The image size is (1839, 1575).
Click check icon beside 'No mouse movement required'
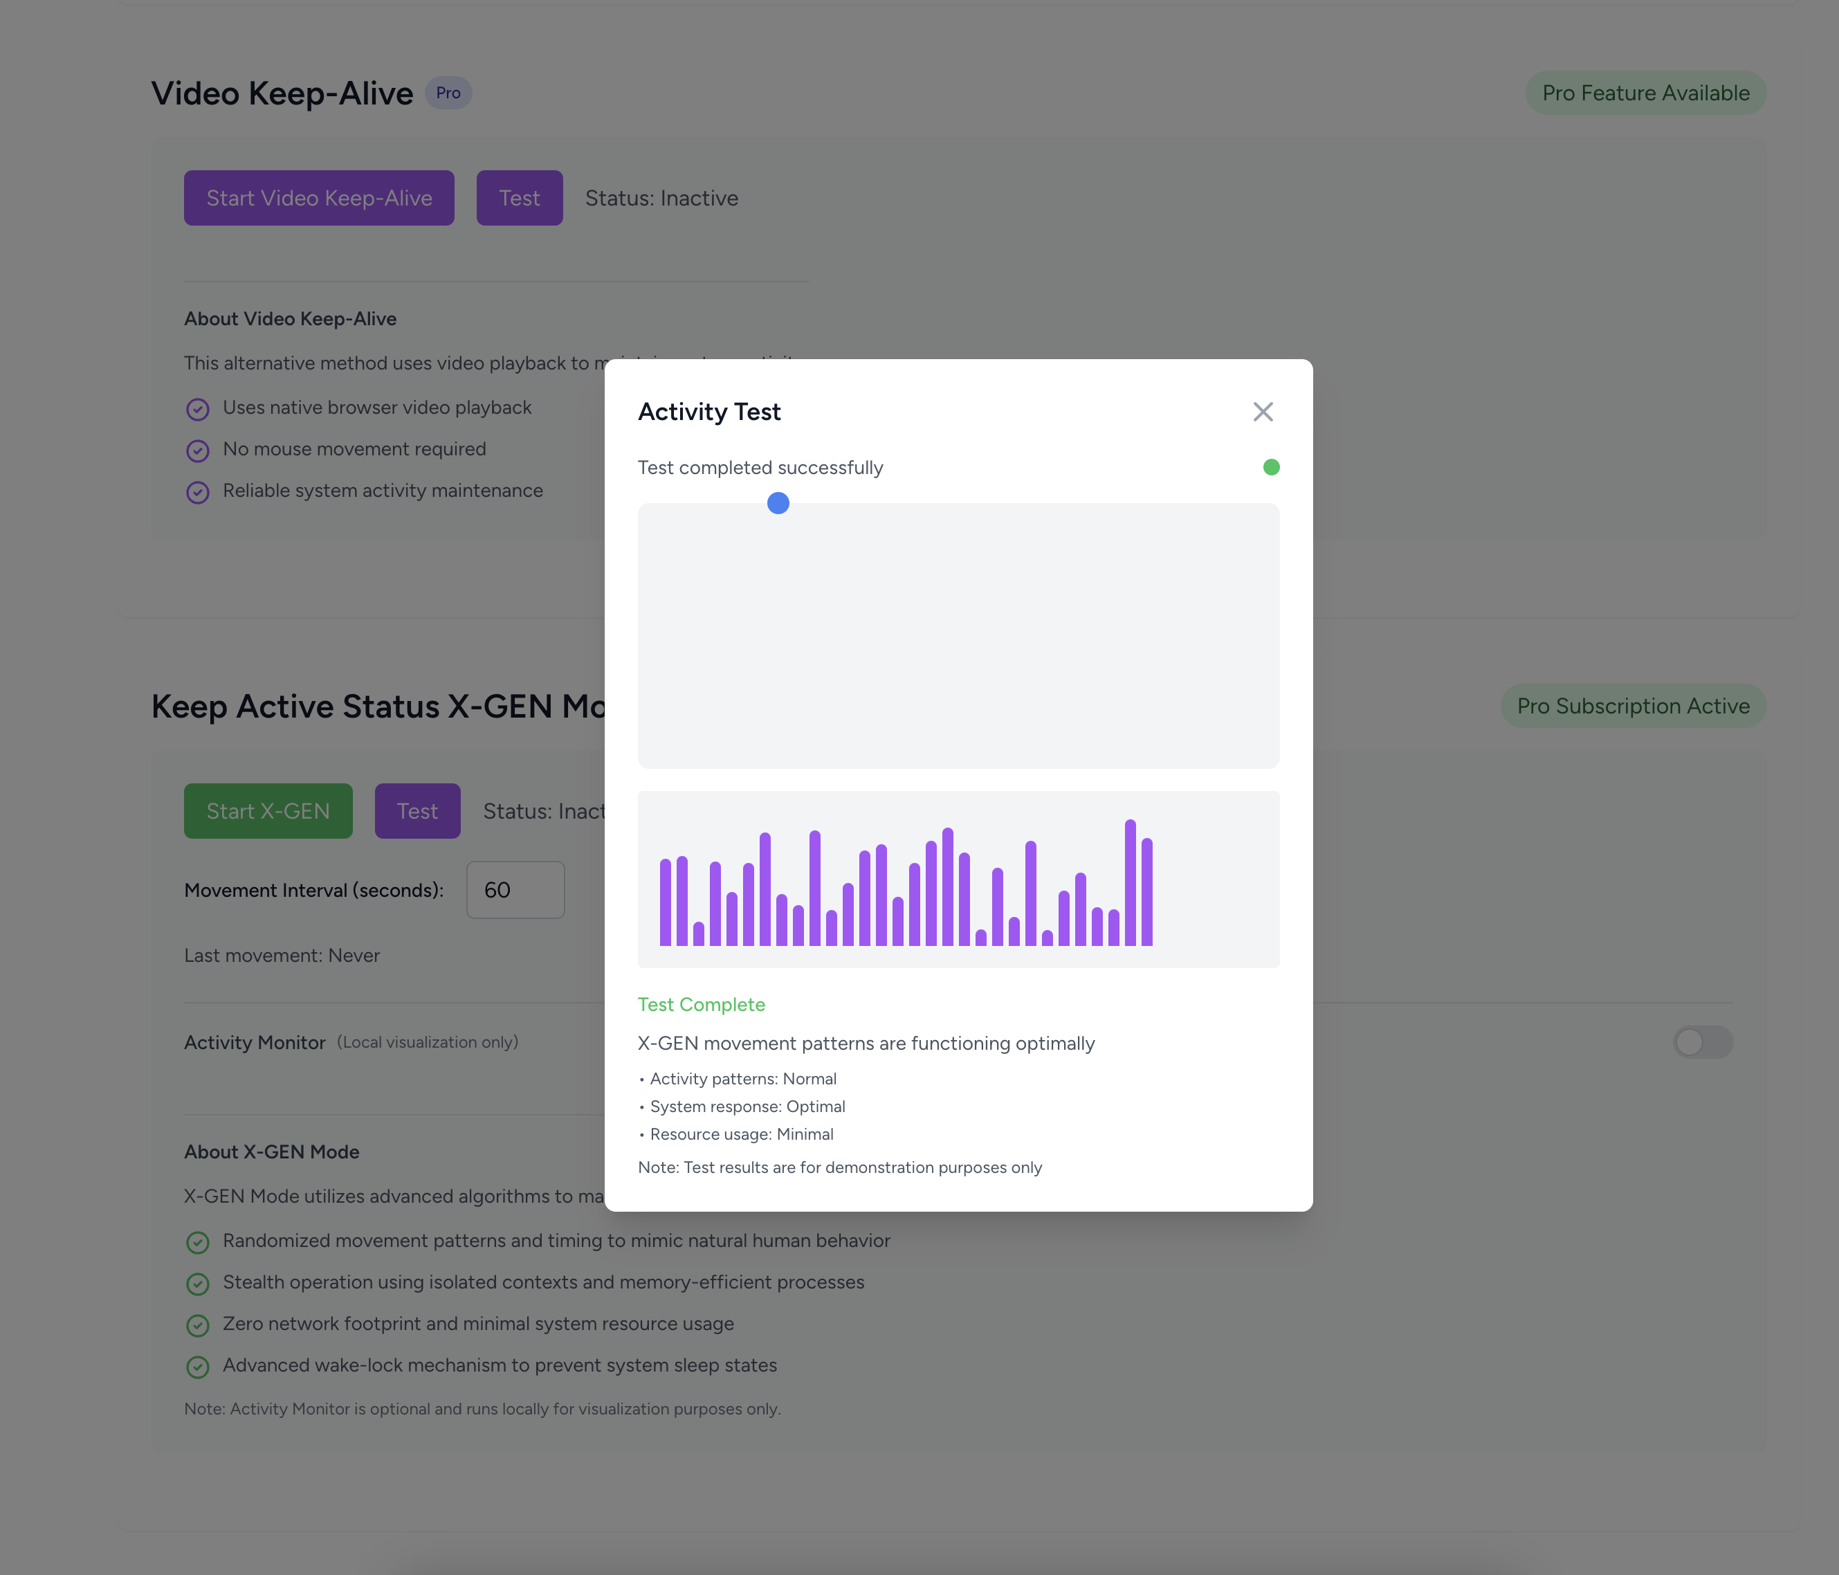coord(198,450)
